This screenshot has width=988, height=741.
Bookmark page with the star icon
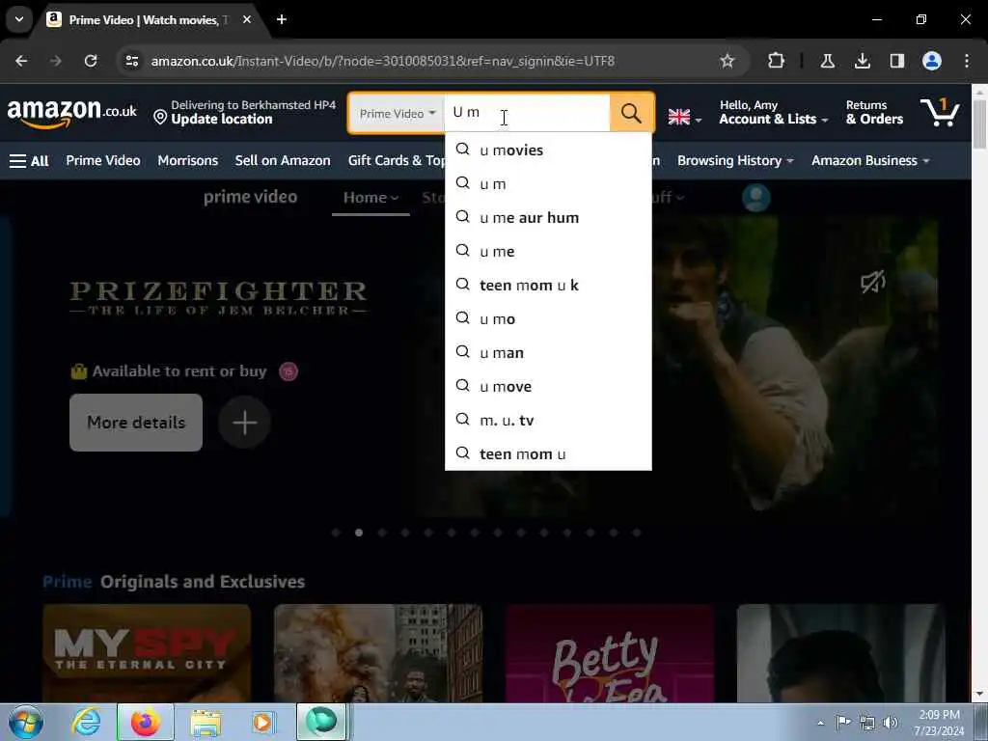point(727,61)
